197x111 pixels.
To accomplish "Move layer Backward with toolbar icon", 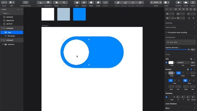I will coord(48,2).
